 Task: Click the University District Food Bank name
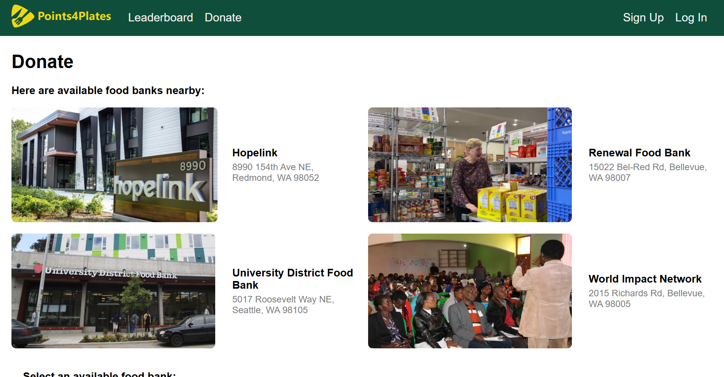[293, 279]
